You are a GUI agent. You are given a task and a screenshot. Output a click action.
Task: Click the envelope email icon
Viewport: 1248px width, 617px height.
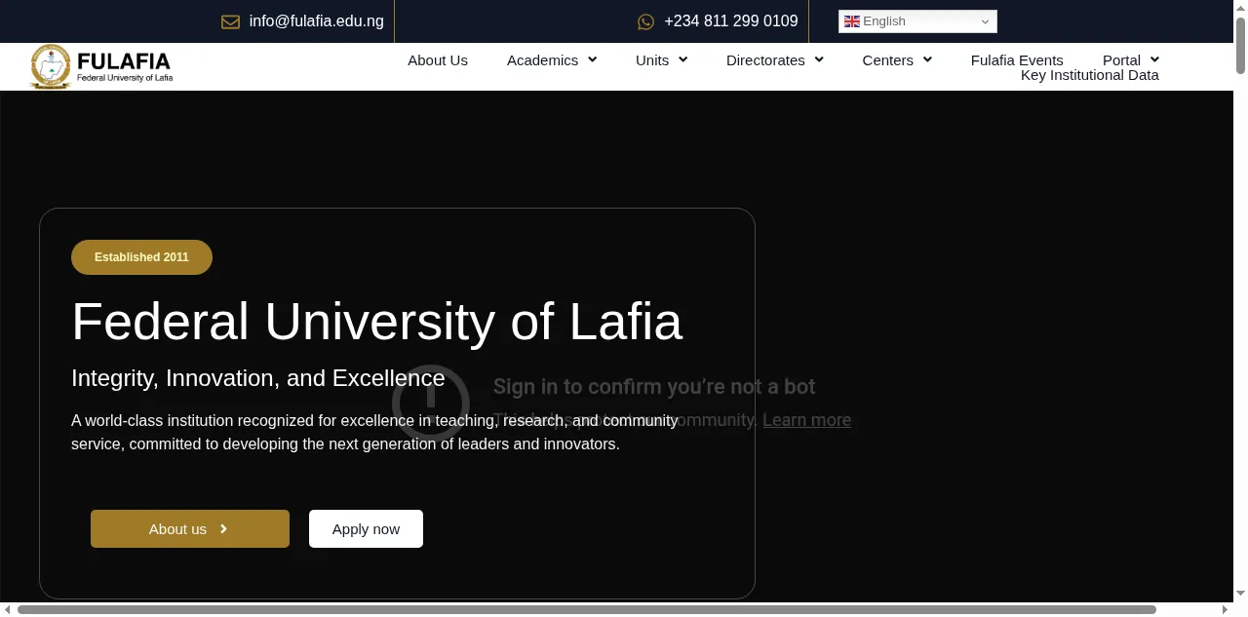pos(231,21)
